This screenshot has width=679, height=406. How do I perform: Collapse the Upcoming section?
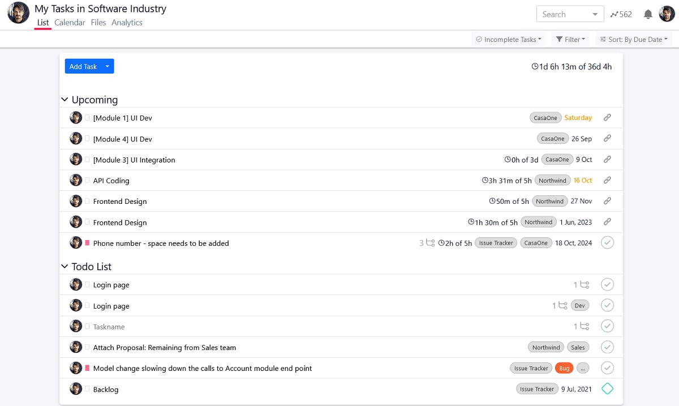(64, 99)
